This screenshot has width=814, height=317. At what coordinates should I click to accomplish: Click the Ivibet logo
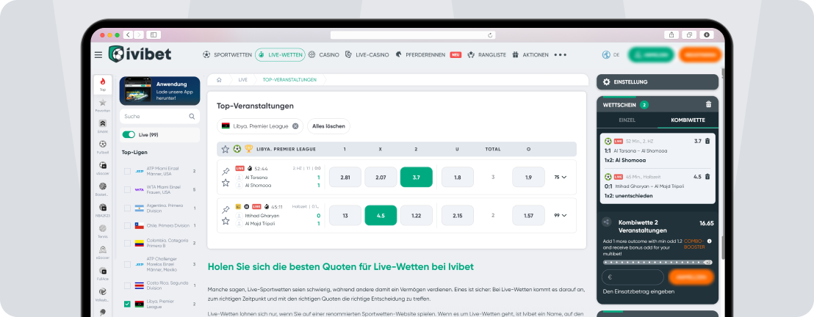click(x=140, y=54)
